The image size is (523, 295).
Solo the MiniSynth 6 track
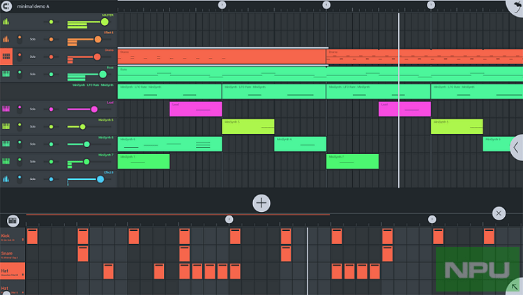tap(32, 144)
